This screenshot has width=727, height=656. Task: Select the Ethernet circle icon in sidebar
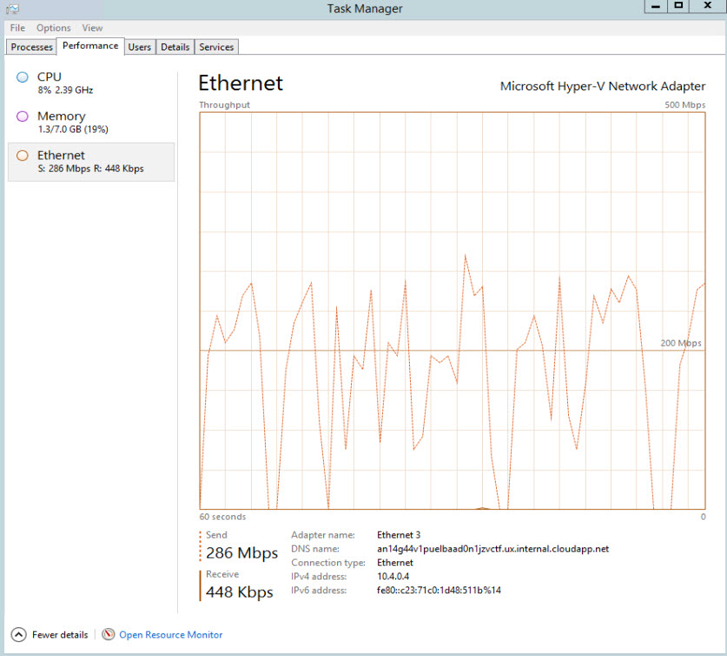tap(21, 156)
